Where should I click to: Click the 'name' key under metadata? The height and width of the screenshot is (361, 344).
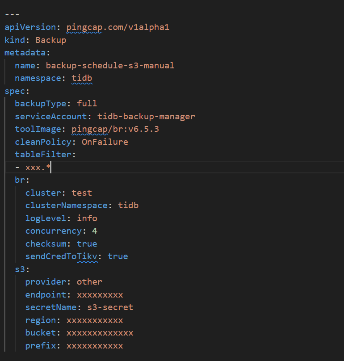25,66
